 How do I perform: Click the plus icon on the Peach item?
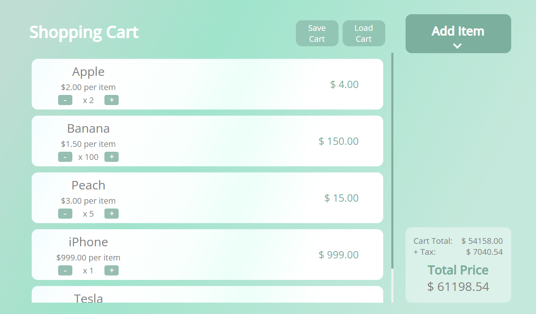(x=111, y=213)
